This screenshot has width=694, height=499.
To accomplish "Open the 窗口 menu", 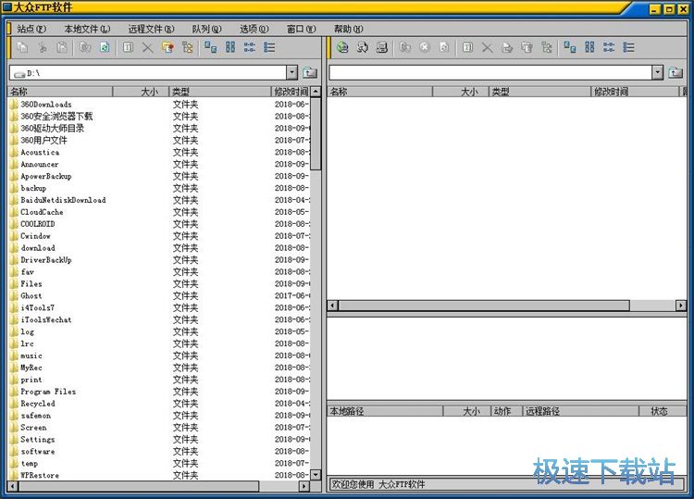I will pyautogui.click(x=302, y=29).
